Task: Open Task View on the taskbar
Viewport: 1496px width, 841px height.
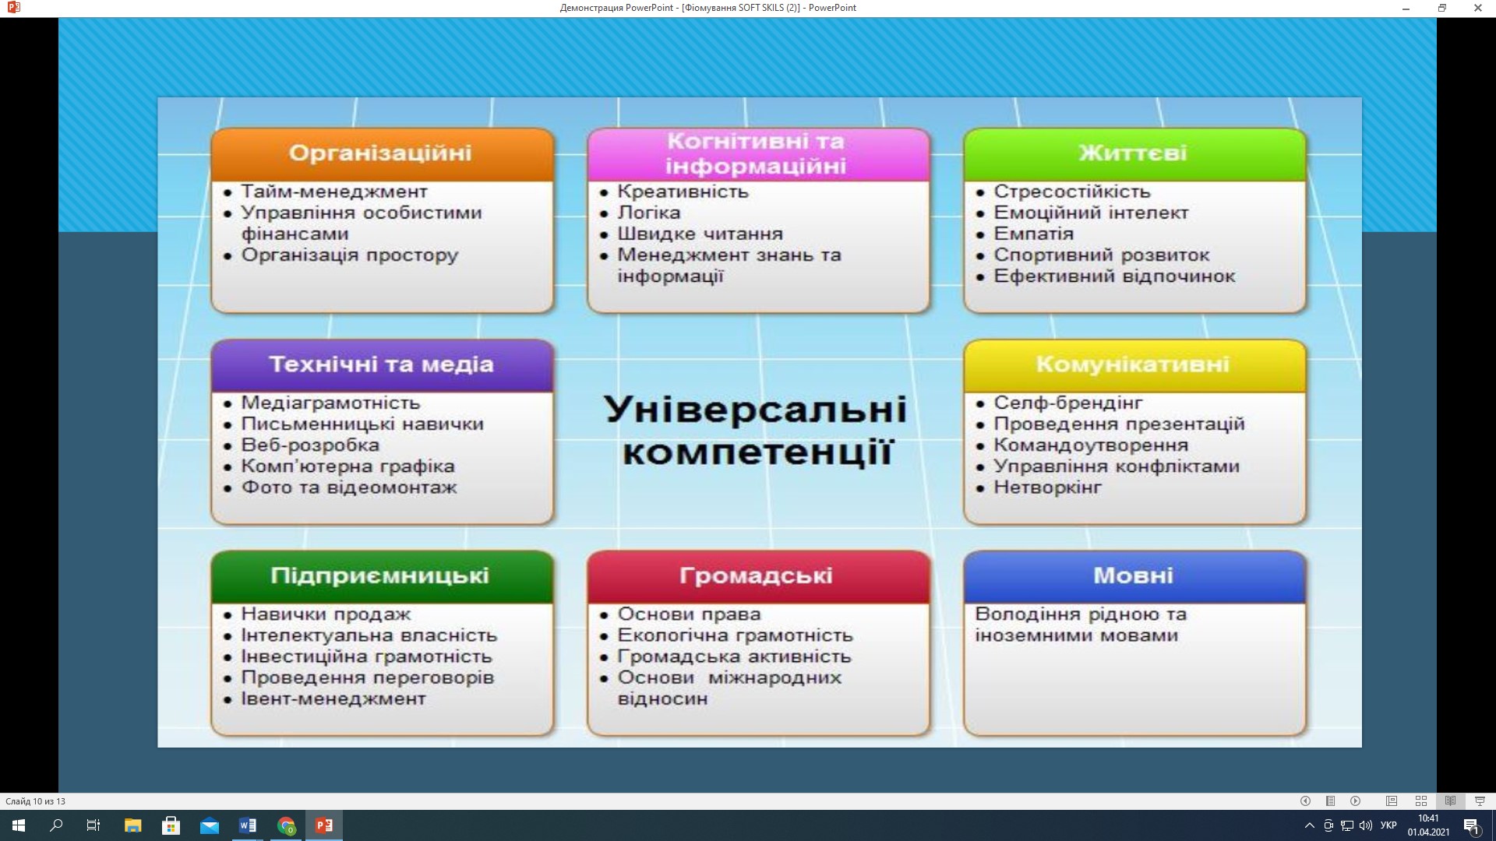Action: [93, 825]
